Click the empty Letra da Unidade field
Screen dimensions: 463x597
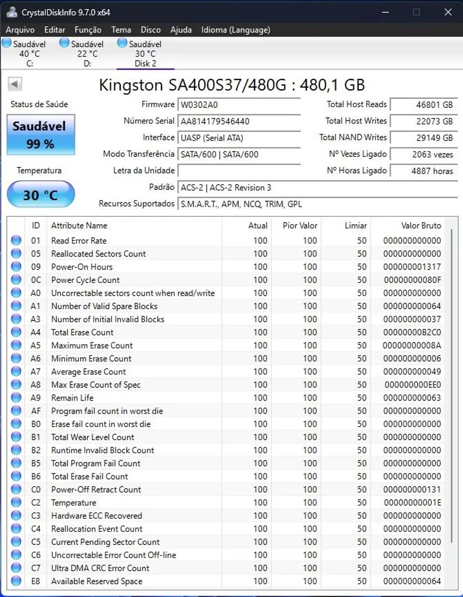click(x=239, y=171)
